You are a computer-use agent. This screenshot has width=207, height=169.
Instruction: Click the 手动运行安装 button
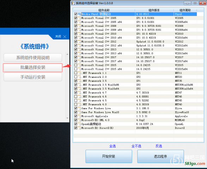click(33, 77)
